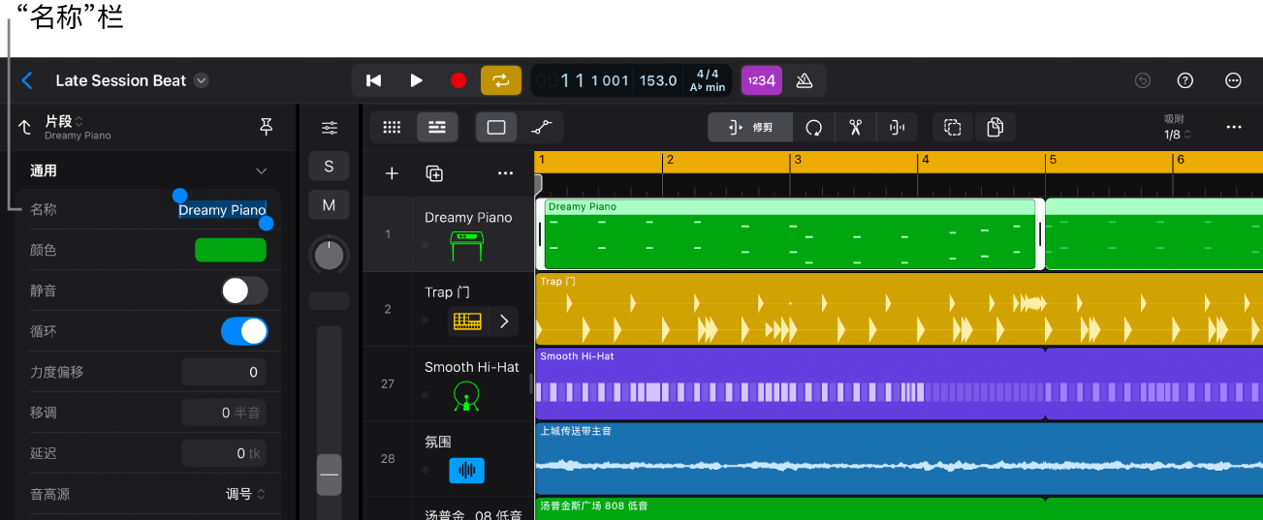Toggle the yellow Cycle mode button
This screenshot has width=1263, height=520.
tap(501, 80)
